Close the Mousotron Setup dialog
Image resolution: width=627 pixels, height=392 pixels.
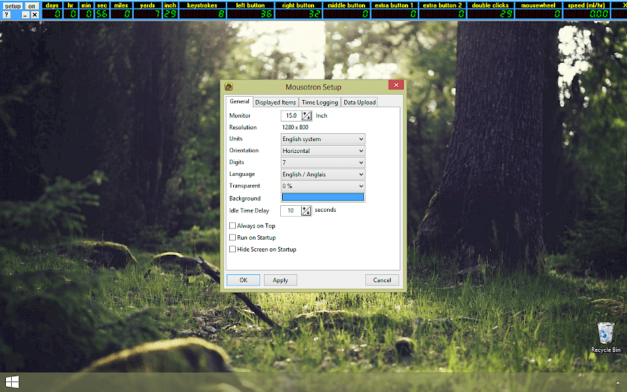[396, 85]
